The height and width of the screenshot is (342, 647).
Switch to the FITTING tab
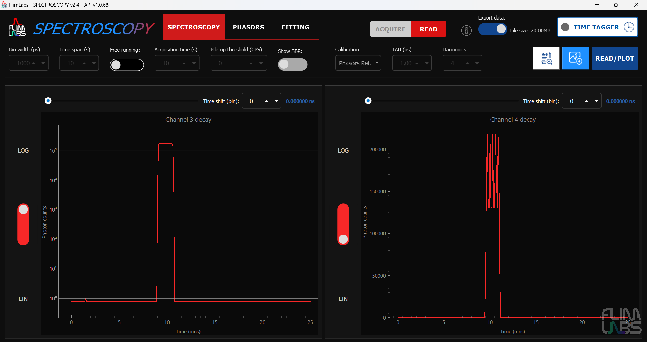296,27
